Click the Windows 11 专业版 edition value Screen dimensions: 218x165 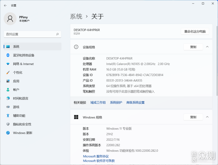[x=119, y=129]
